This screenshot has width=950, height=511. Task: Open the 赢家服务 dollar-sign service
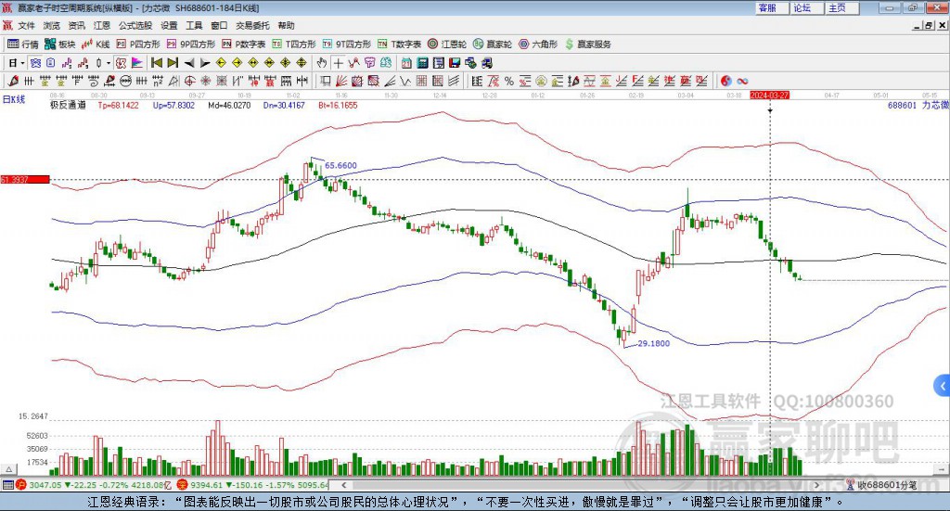(587, 45)
